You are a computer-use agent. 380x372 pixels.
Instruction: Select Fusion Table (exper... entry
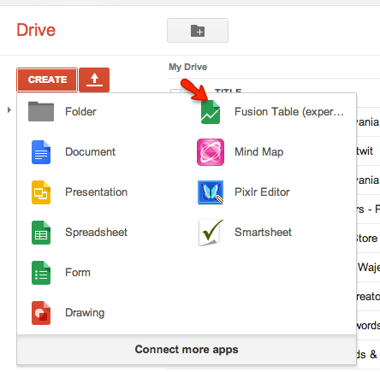coord(289,111)
